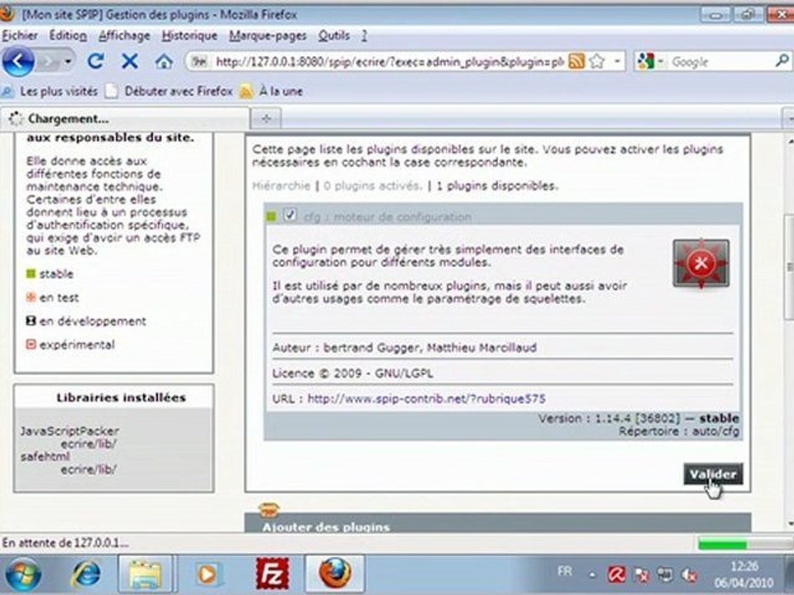Click the Répertoire : auto/cfg text
This screenshot has height=595, width=794.
pos(678,431)
